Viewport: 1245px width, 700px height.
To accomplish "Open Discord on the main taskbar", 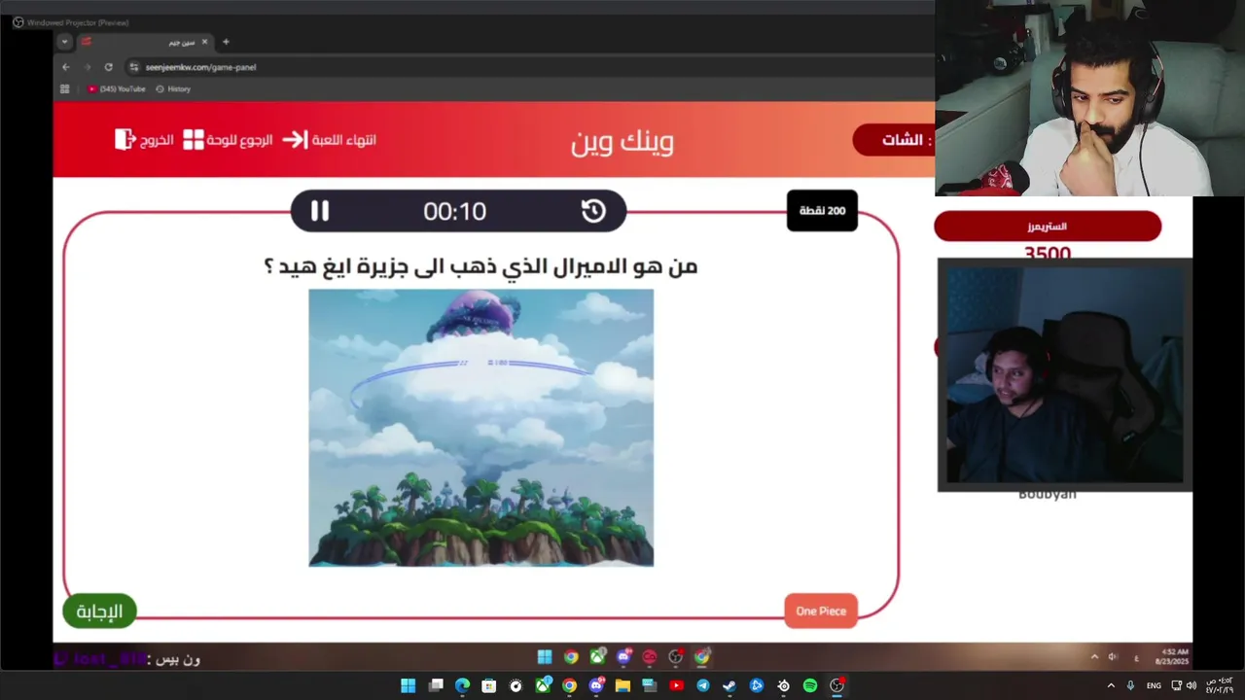I will click(596, 685).
